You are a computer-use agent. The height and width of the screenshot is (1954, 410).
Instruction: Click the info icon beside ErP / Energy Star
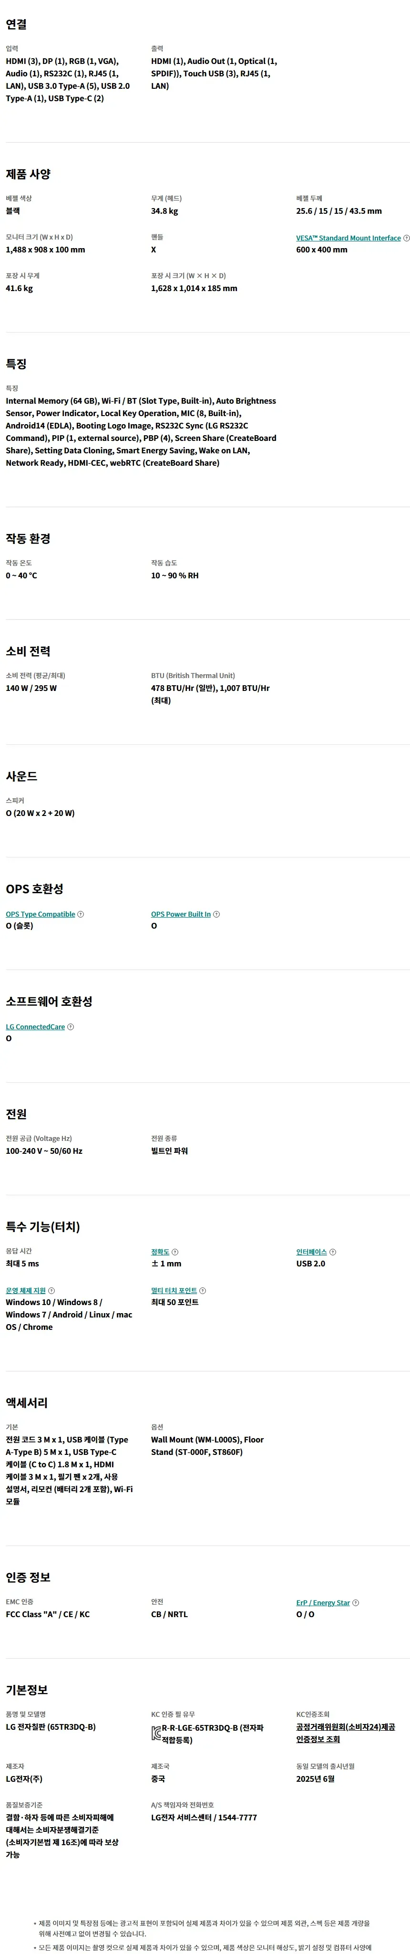coord(356,1603)
